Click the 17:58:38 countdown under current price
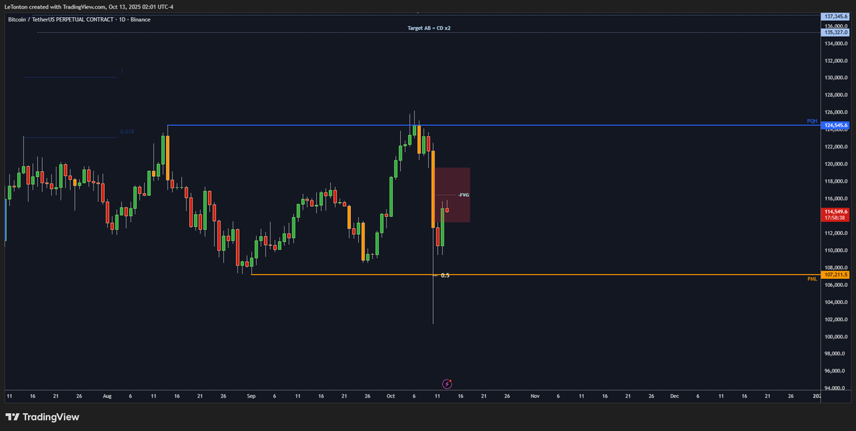This screenshot has height=431, width=856. [835, 219]
